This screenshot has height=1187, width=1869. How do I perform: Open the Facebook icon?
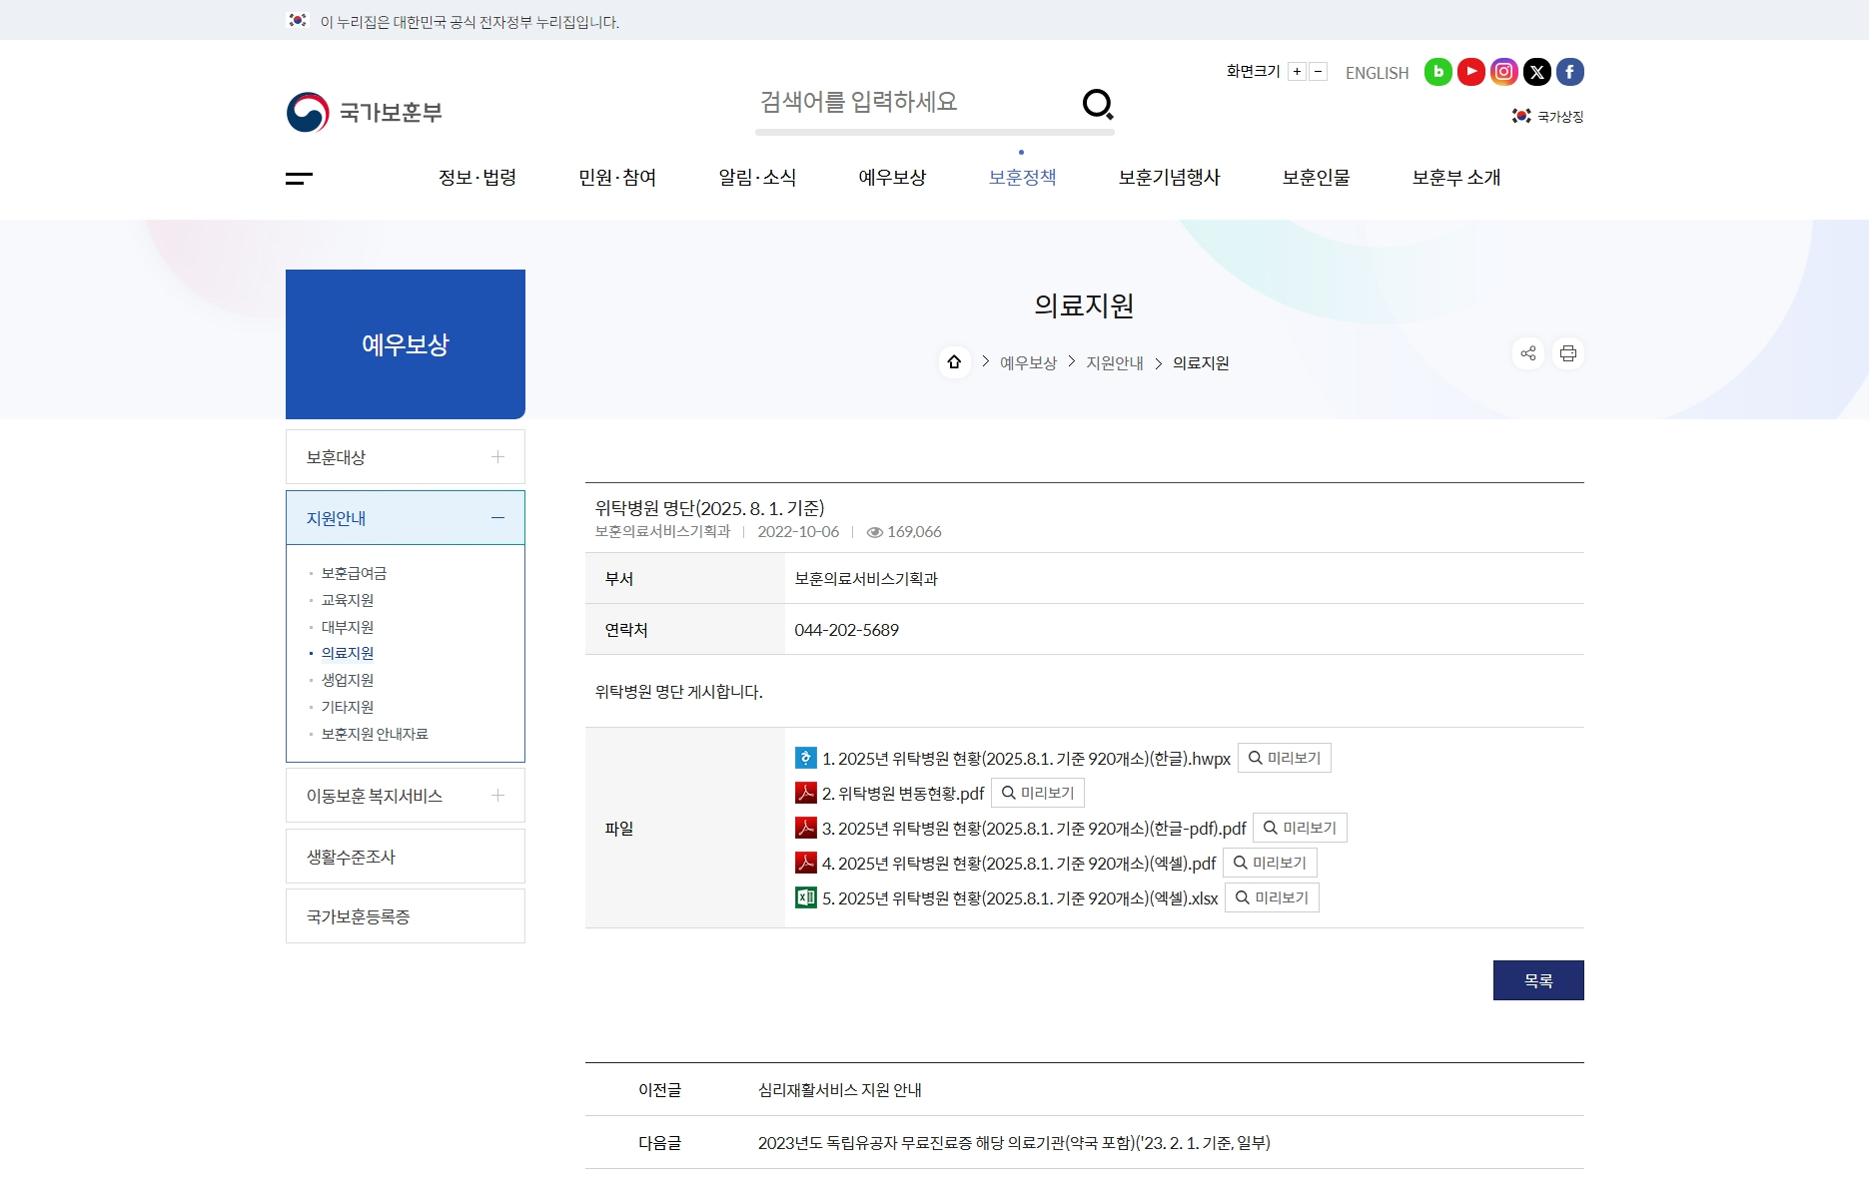(1569, 72)
